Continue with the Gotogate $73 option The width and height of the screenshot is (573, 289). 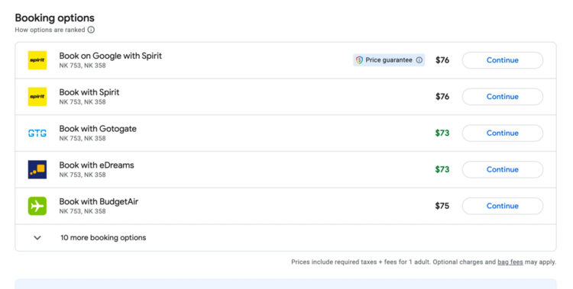[503, 133]
